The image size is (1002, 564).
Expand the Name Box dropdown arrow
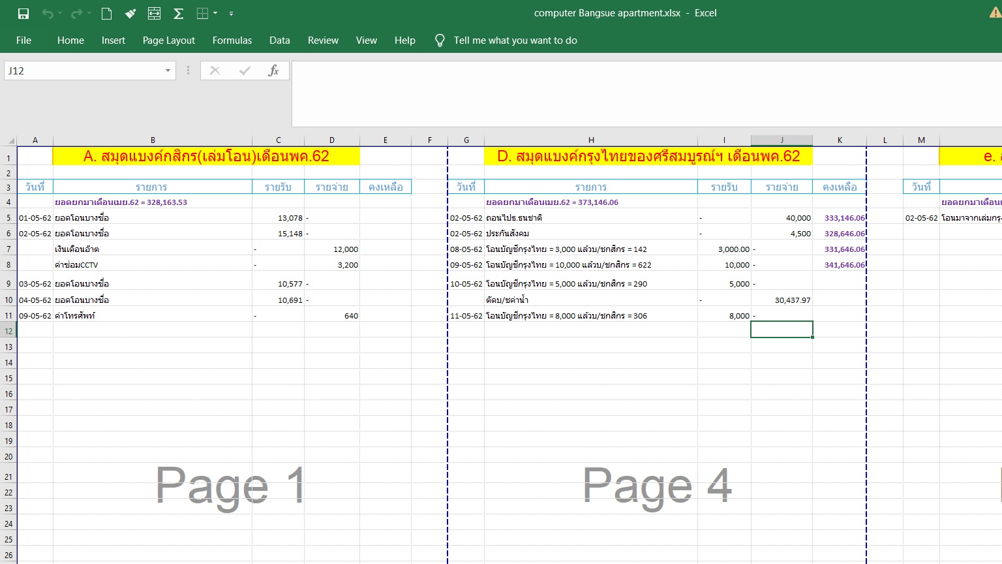pos(168,70)
